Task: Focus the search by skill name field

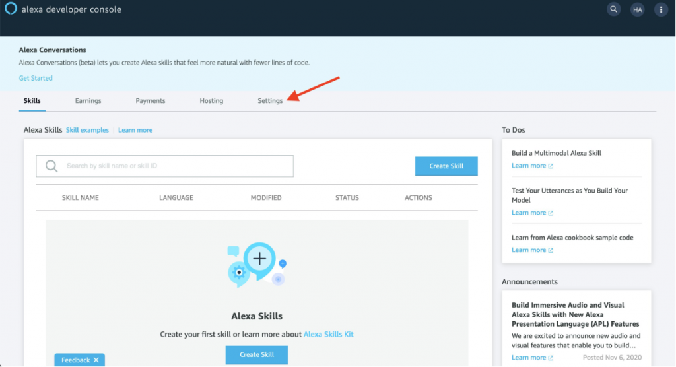Action: coord(164,166)
